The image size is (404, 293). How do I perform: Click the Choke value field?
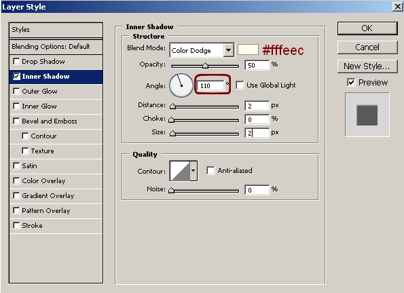point(257,119)
